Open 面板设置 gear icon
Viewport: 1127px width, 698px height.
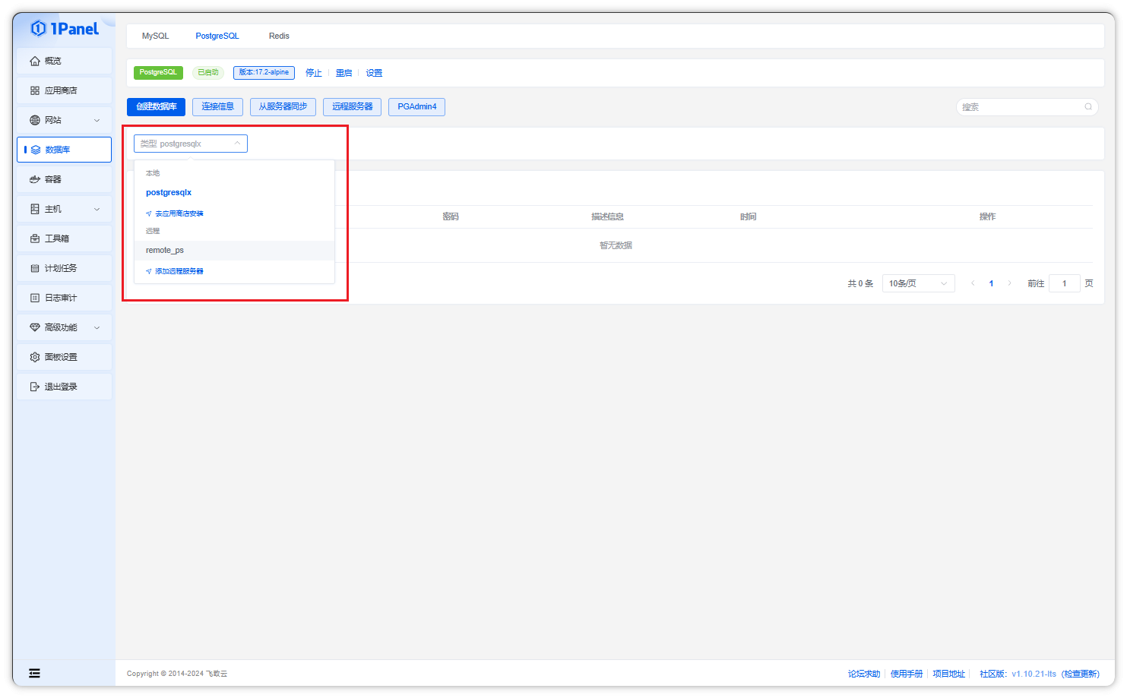click(x=35, y=357)
